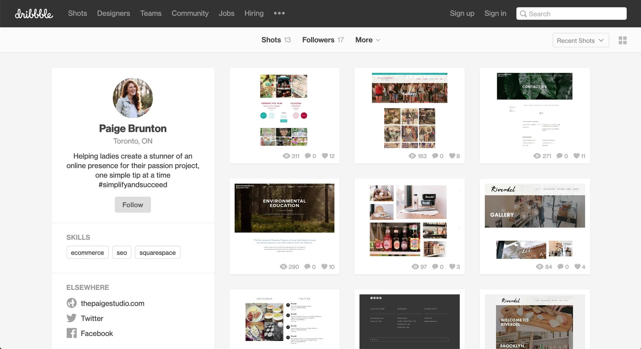
Task: Go to Designers in navigation
Action: pyautogui.click(x=113, y=13)
